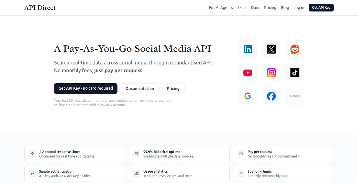Open Docs in the top navigation

(x=255, y=8)
